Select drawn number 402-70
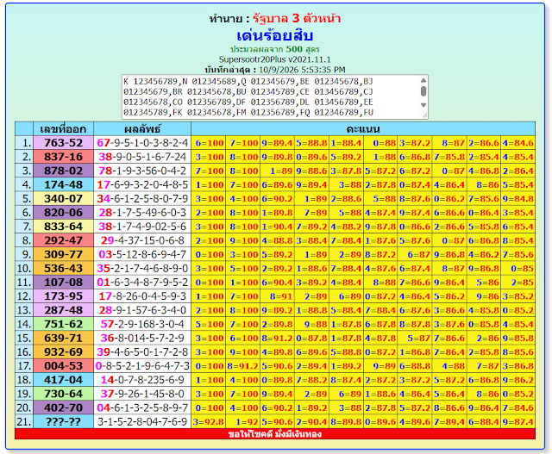This screenshot has width=552, height=454. [63, 407]
